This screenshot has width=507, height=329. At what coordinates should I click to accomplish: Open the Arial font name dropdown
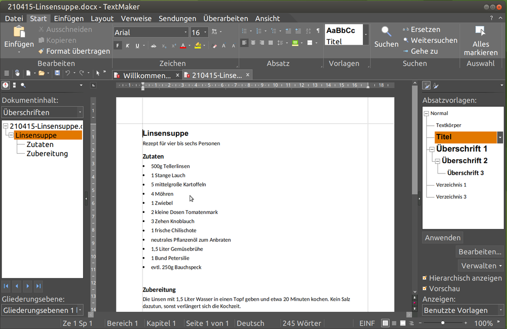(x=186, y=32)
